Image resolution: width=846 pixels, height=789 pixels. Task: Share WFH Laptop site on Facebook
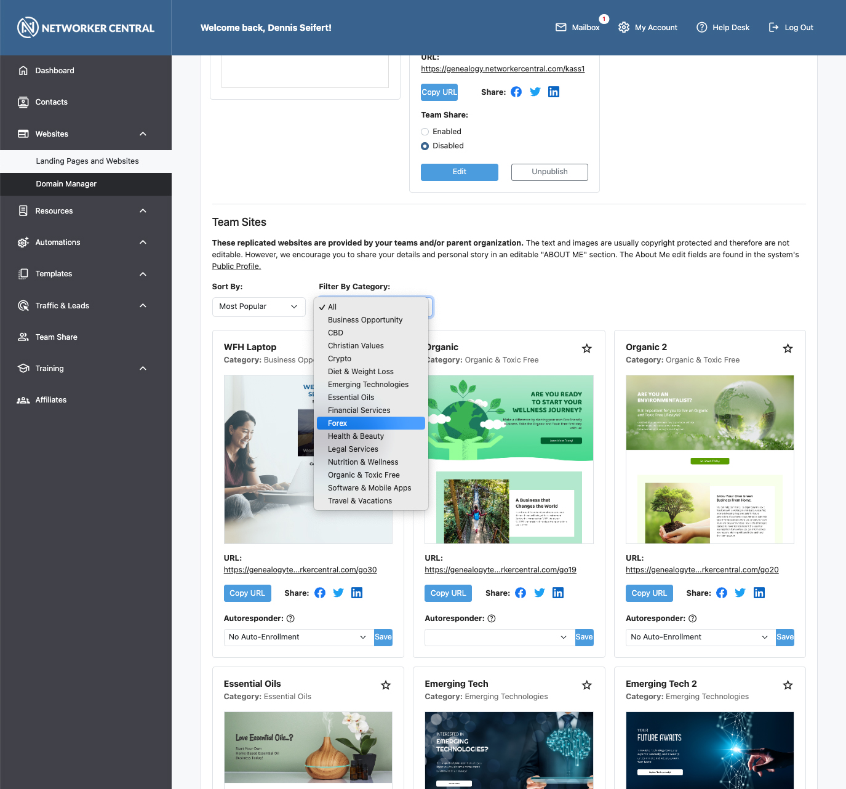click(x=320, y=593)
